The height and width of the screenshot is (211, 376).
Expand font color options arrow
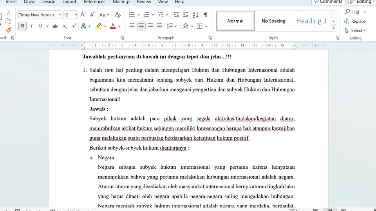click(x=119, y=26)
